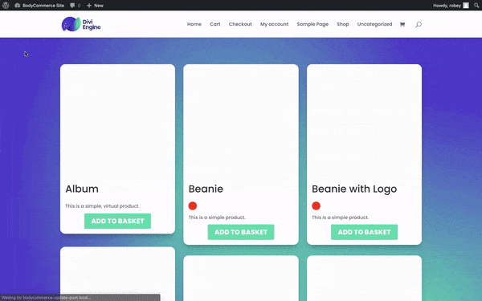Click the Album product image area

[118, 123]
